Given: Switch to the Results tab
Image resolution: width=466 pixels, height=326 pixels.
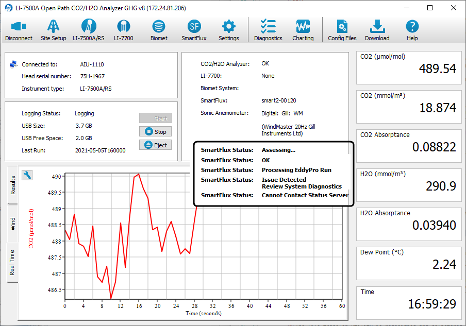Looking at the screenshot, I should click(12, 185).
